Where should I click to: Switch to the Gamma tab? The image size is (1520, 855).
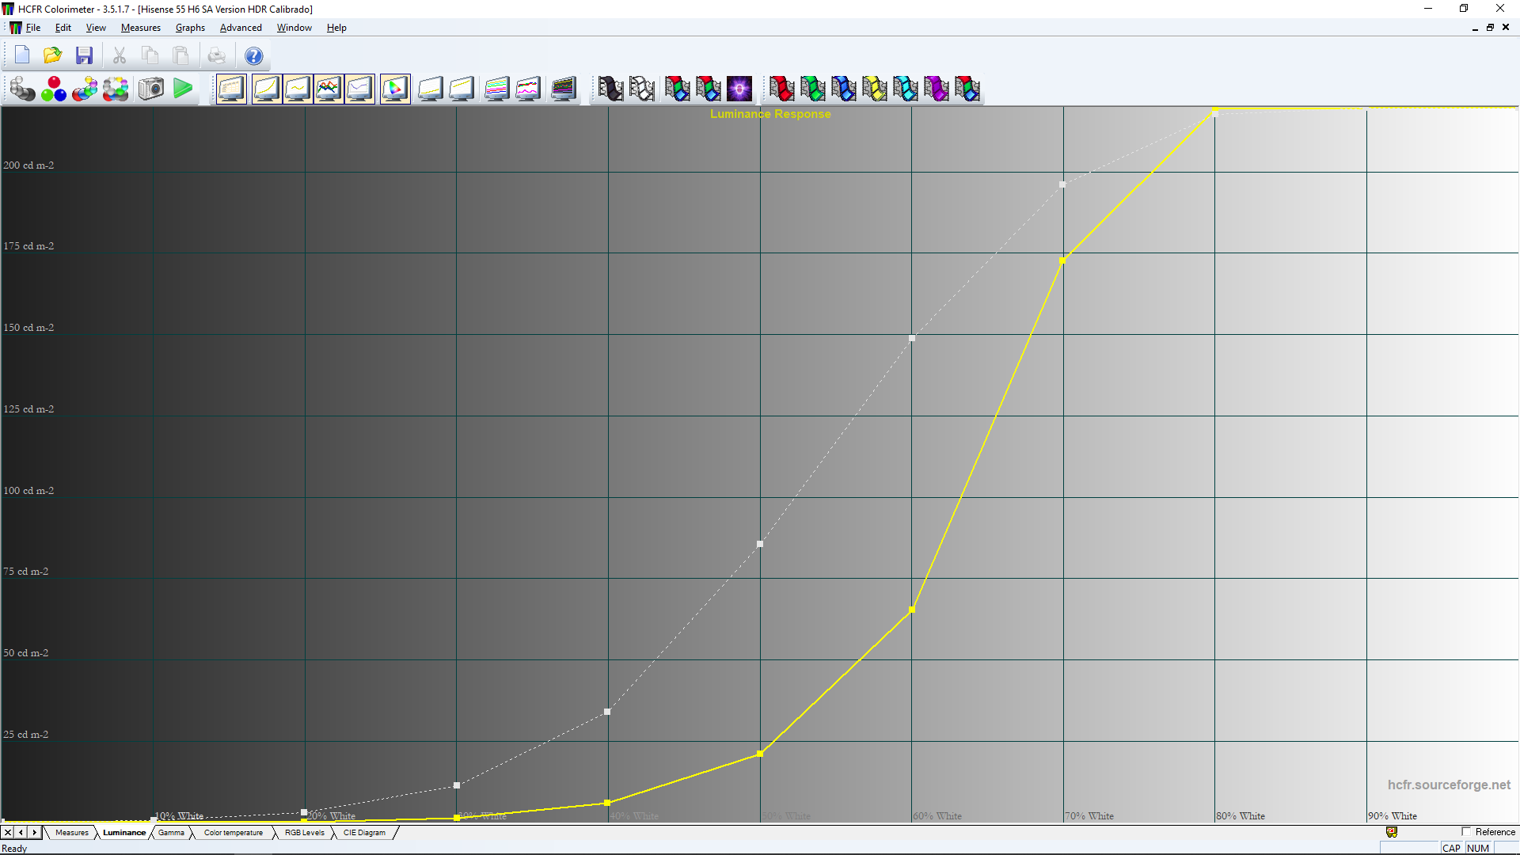click(x=171, y=833)
